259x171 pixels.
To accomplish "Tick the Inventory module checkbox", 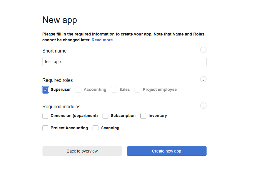I will pos(143,116).
